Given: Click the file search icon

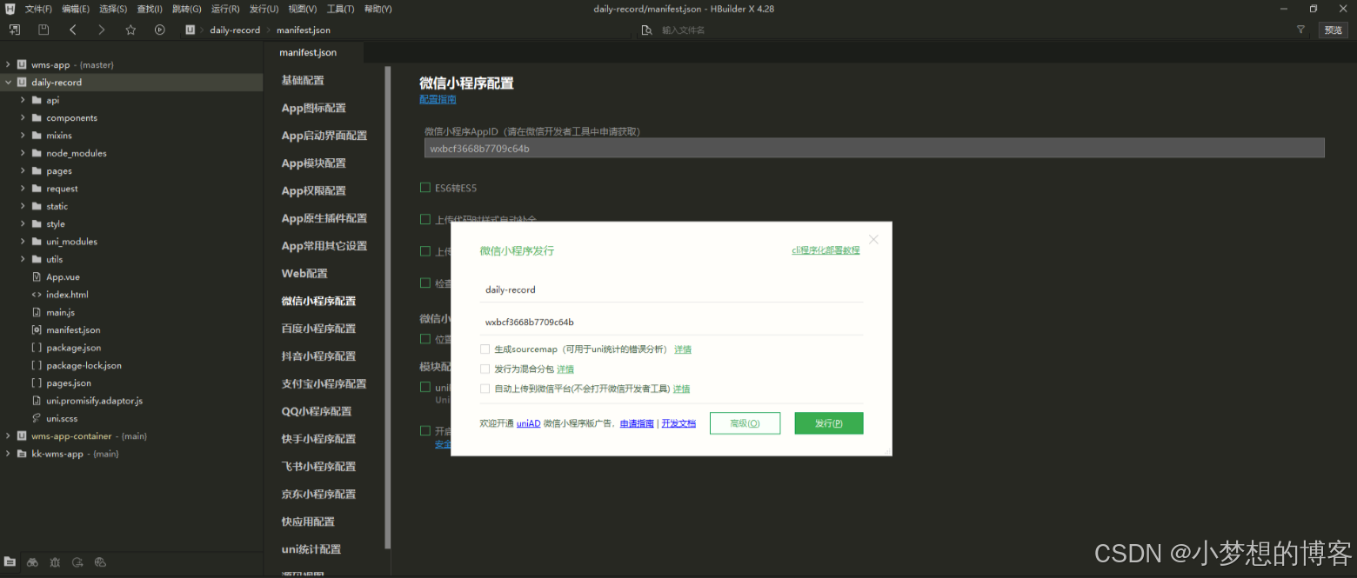Looking at the screenshot, I should coord(646,30).
